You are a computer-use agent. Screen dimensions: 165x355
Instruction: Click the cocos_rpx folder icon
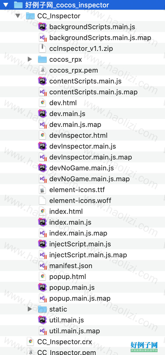pos(42,59)
